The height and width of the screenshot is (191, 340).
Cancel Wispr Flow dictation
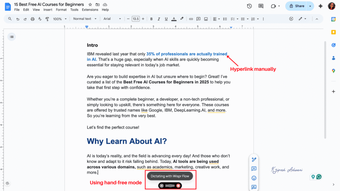click(x=162, y=186)
